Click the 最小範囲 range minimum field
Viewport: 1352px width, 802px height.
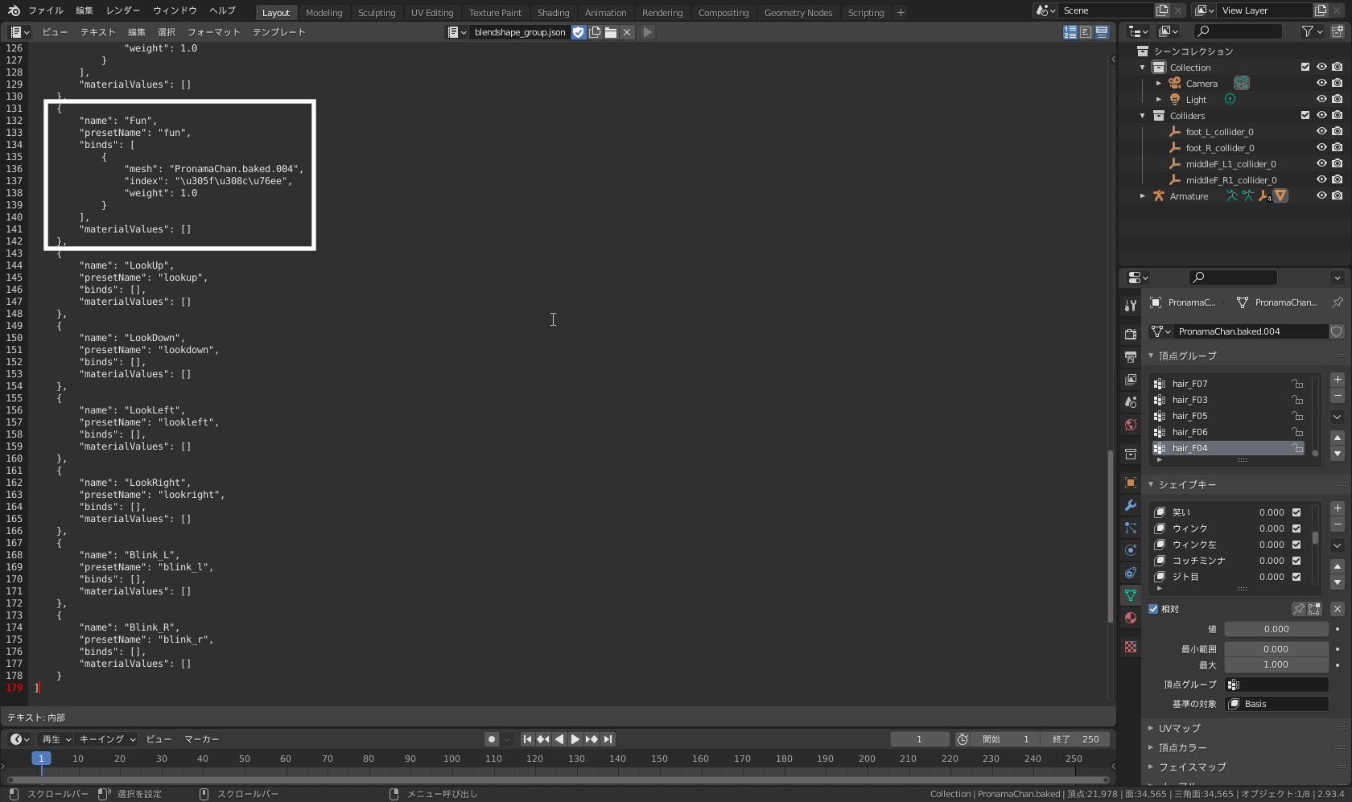1276,649
